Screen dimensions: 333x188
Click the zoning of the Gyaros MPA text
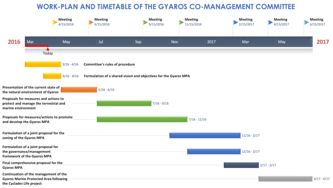click(33, 135)
